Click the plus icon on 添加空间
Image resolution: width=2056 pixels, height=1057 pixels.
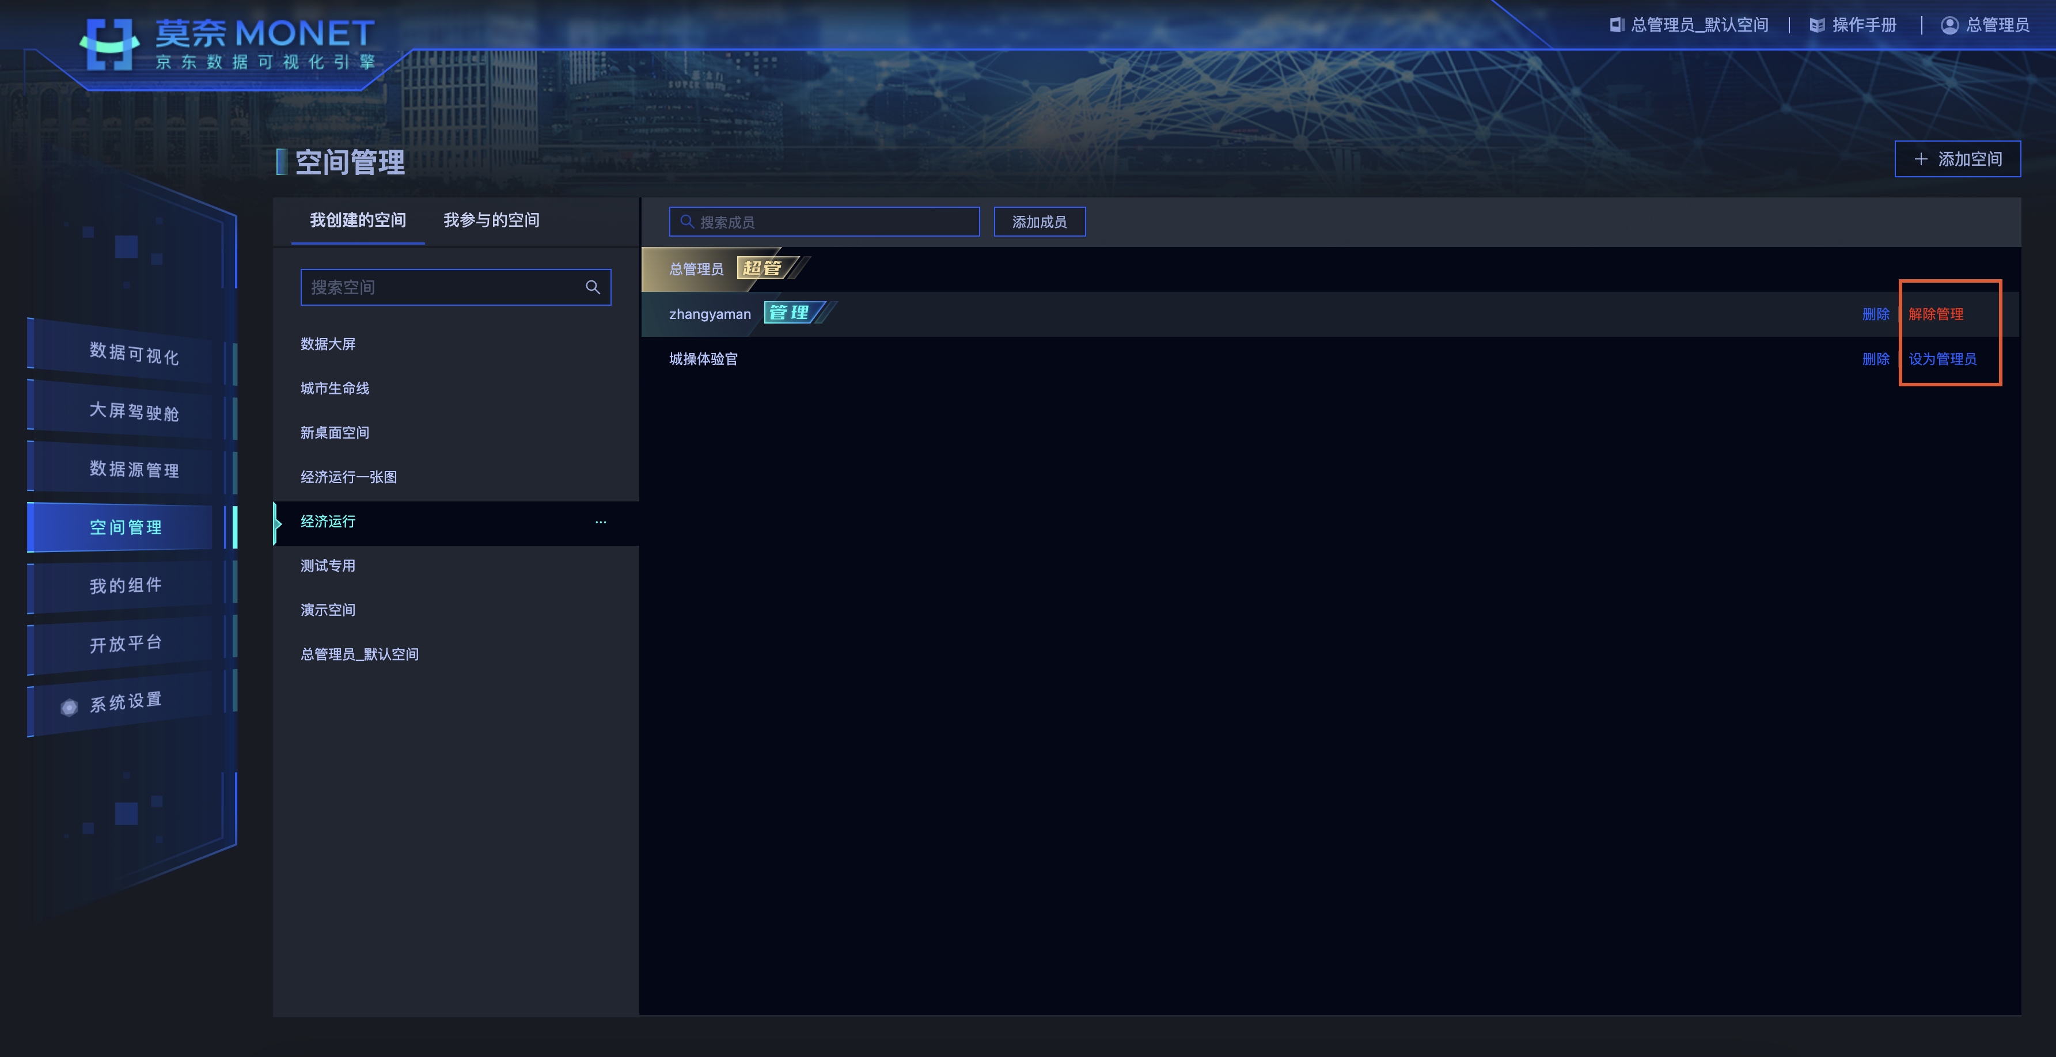pos(1921,159)
